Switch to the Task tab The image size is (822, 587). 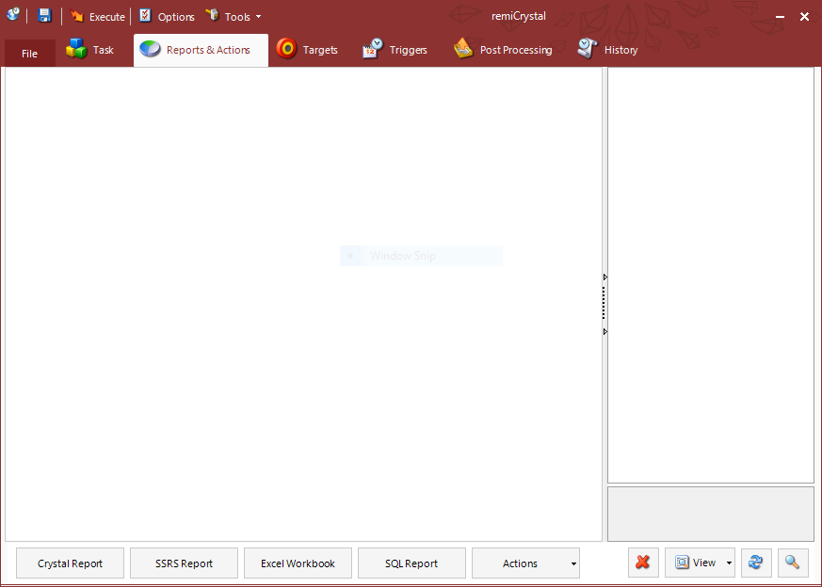pyautogui.click(x=90, y=50)
